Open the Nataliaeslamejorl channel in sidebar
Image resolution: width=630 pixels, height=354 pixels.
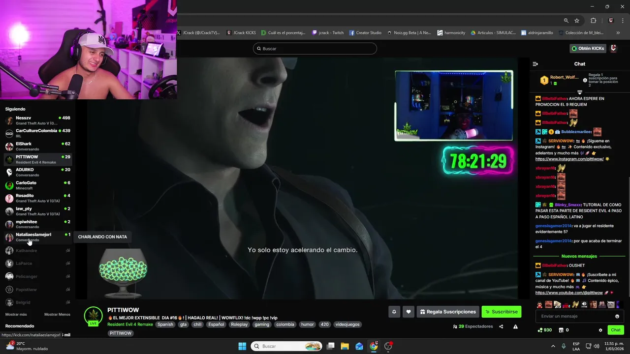coord(38,237)
